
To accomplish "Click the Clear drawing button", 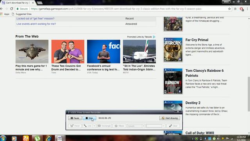I will [x=173, y=126].
